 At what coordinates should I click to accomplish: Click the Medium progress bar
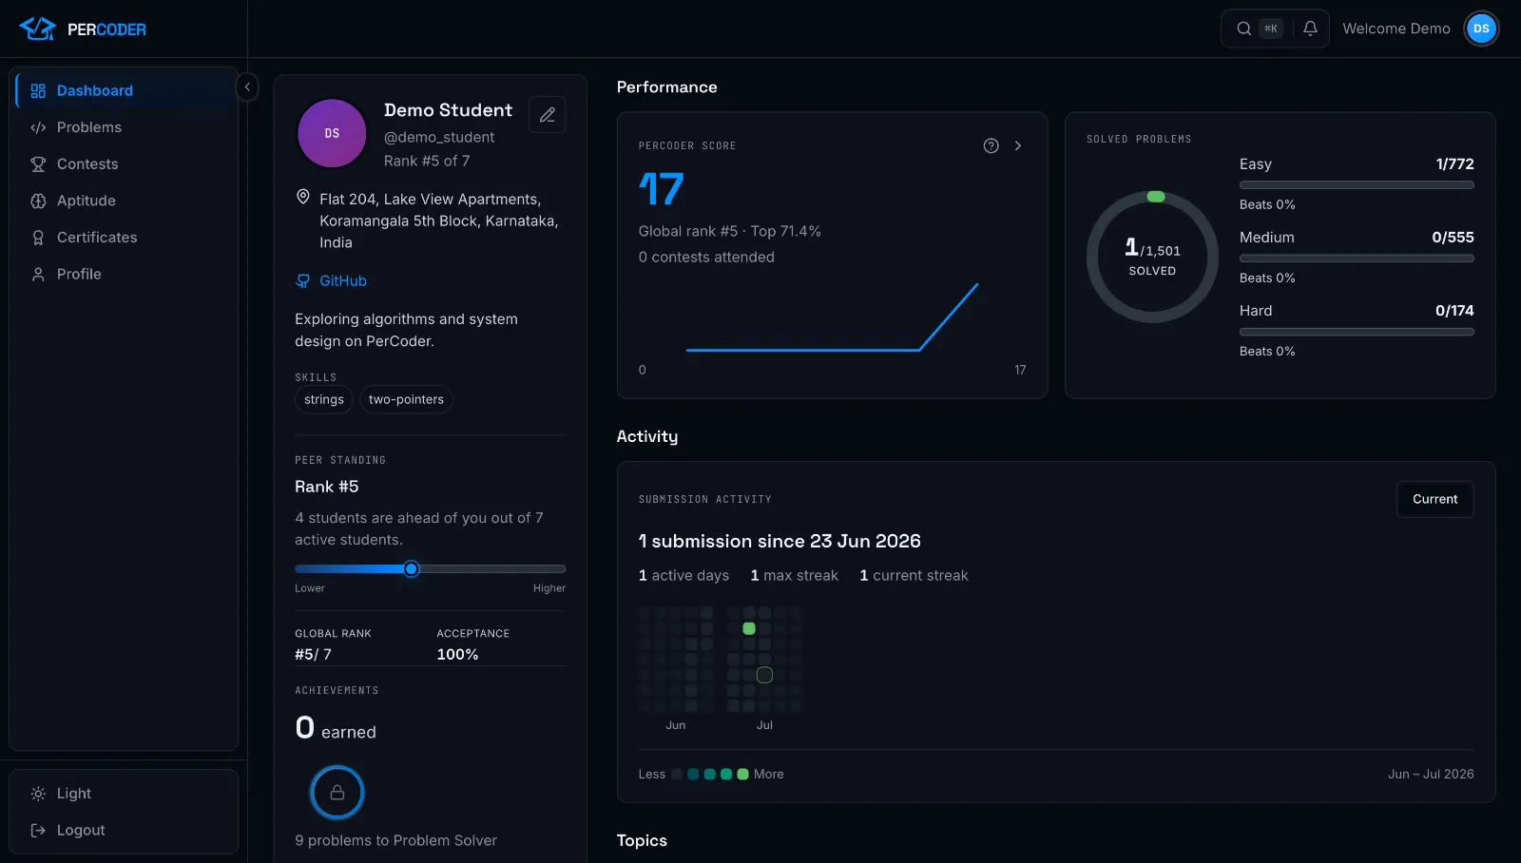(1357, 259)
